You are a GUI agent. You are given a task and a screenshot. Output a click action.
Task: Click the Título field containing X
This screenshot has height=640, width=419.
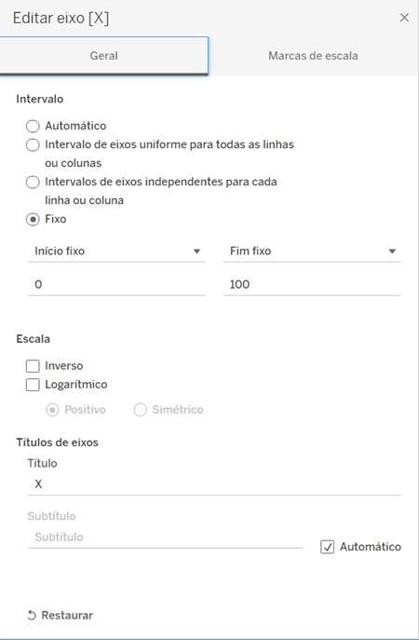click(x=214, y=484)
